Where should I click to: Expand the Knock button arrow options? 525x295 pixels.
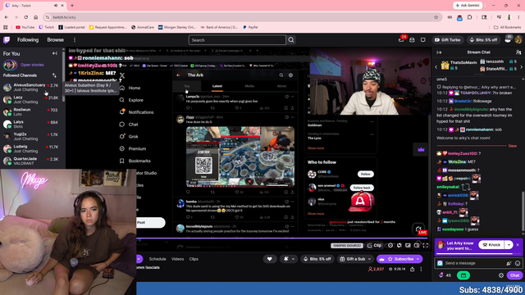[x=509, y=245]
